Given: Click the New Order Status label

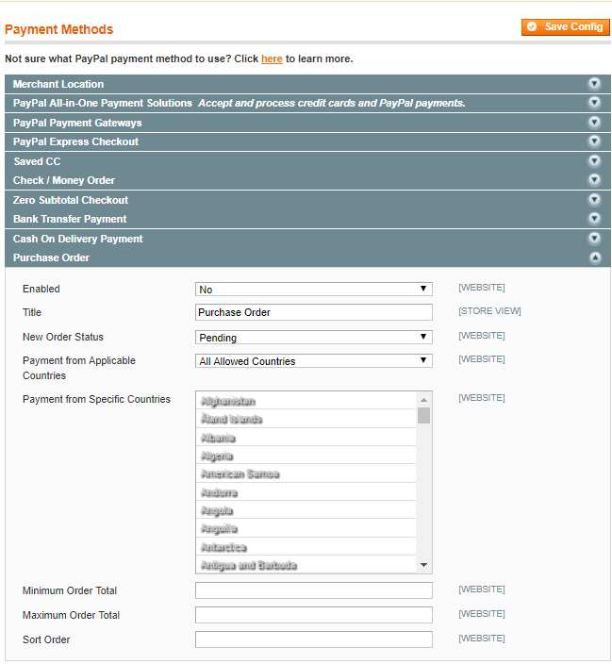Looking at the screenshot, I should pyautogui.click(x=63, y=337).
